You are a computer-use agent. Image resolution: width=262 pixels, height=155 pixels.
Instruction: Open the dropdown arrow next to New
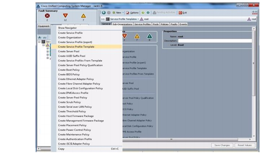click(x=123, y=12)
